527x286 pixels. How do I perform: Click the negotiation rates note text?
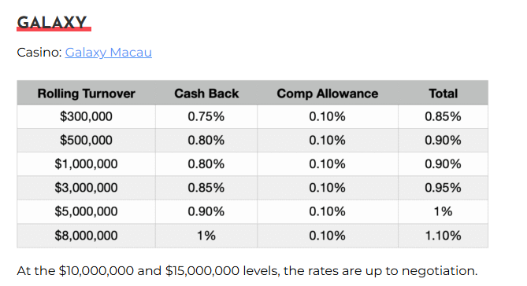[247, 270]
